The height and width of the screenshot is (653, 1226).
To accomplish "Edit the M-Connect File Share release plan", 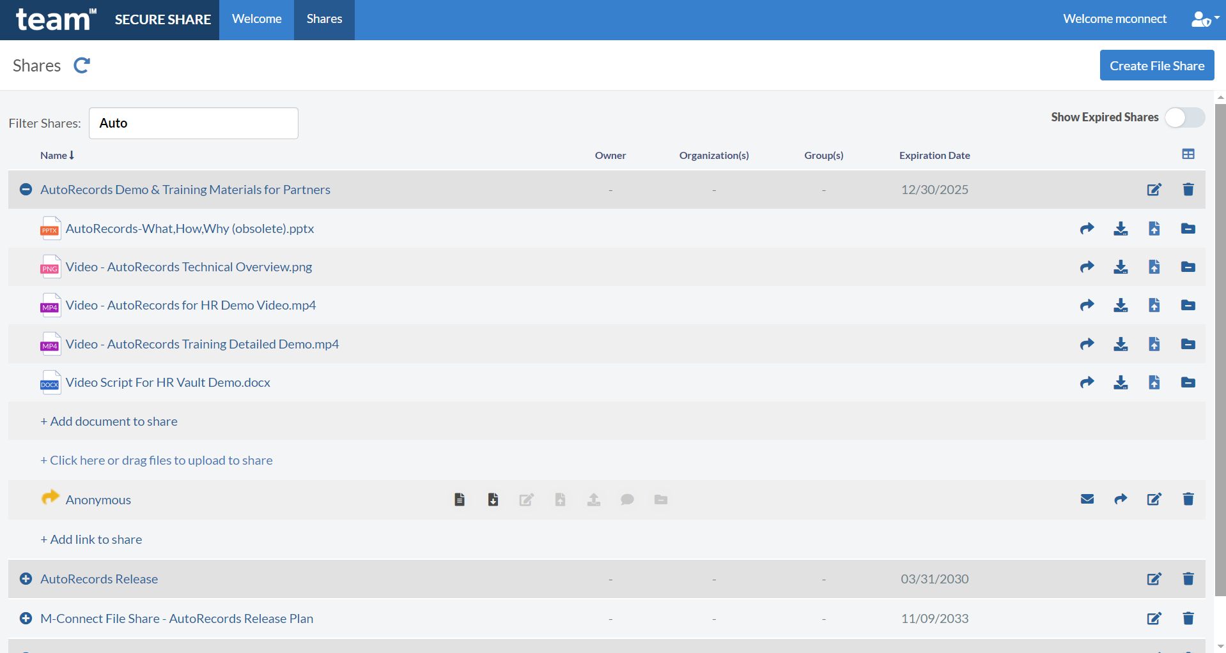I will coord(1154,619).
